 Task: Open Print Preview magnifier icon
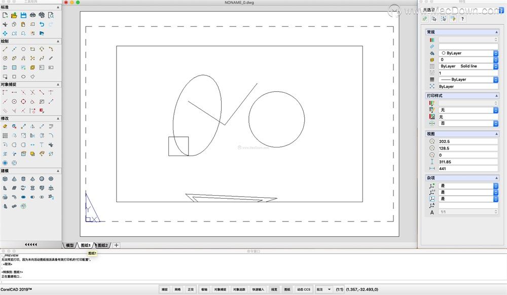pos(51,15)
